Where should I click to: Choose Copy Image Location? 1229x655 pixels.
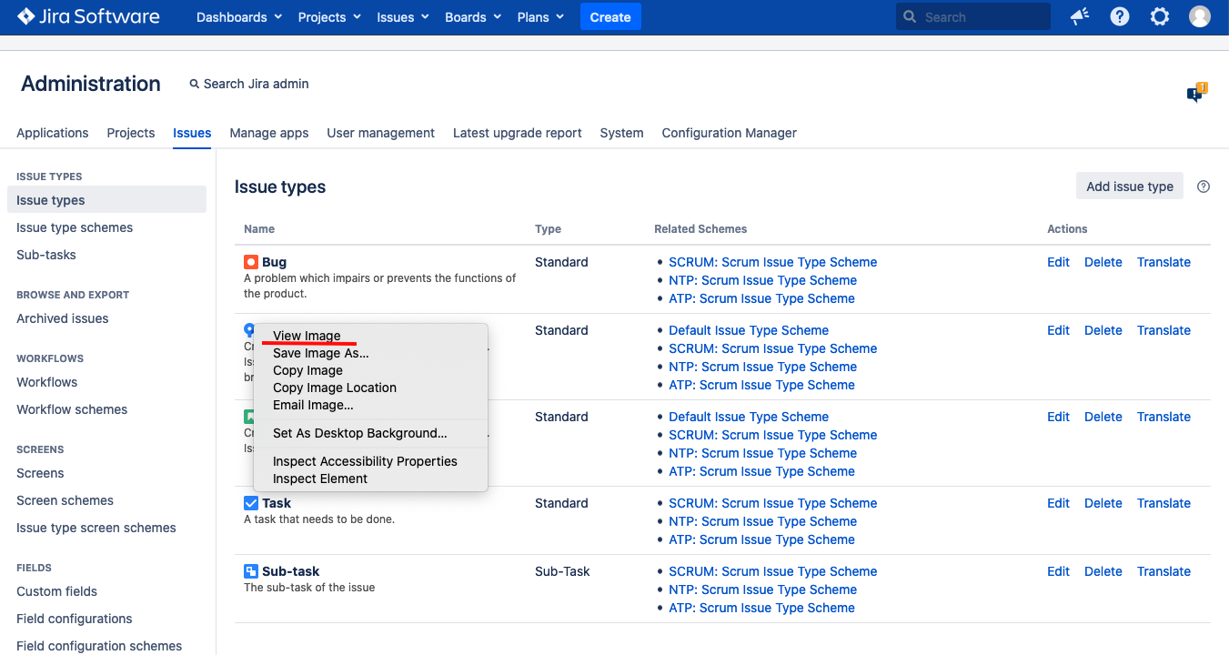[x=371, y=388]
